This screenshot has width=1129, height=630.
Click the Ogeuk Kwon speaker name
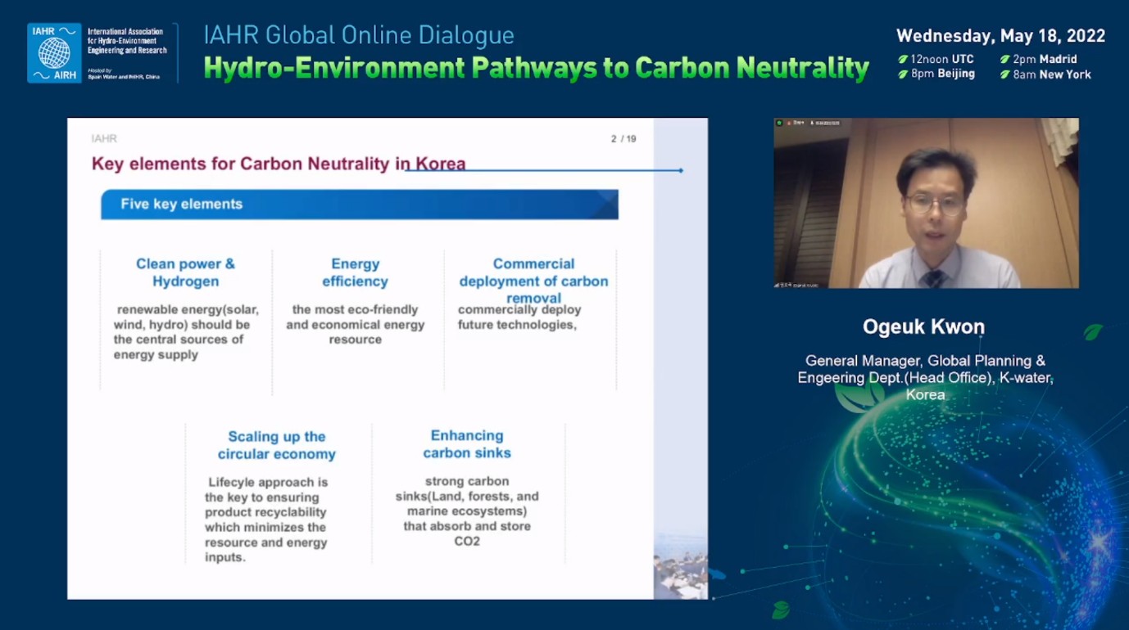click(923, 327)
